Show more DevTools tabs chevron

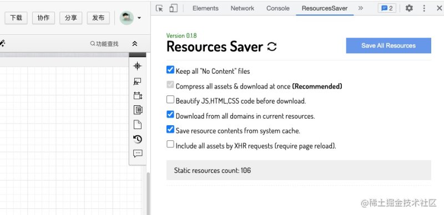[360, 8]
